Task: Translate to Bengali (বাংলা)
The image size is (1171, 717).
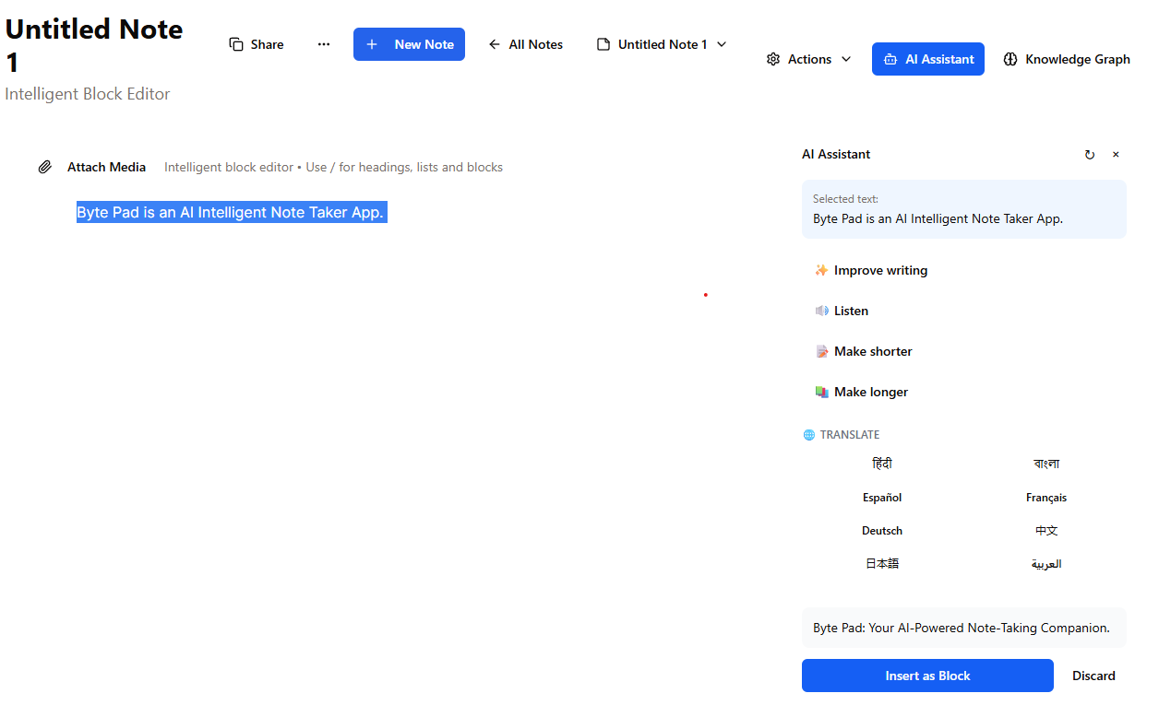Action: click(x=1046, y=464)
